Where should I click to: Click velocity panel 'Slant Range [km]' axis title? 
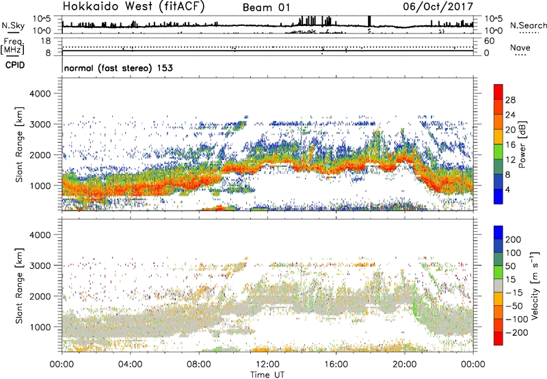[19, 285]
